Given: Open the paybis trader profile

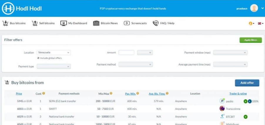Looking at the screenshot, I should coord(230,102).
